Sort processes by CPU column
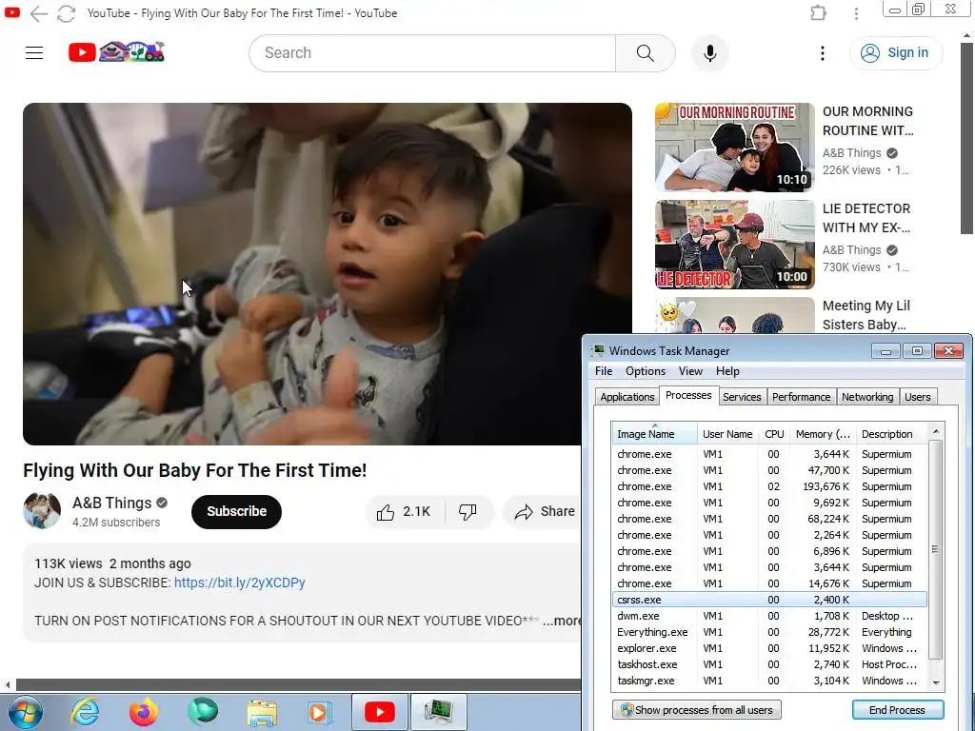The width and height of the screenshot is (975, 731). (774, 434)
